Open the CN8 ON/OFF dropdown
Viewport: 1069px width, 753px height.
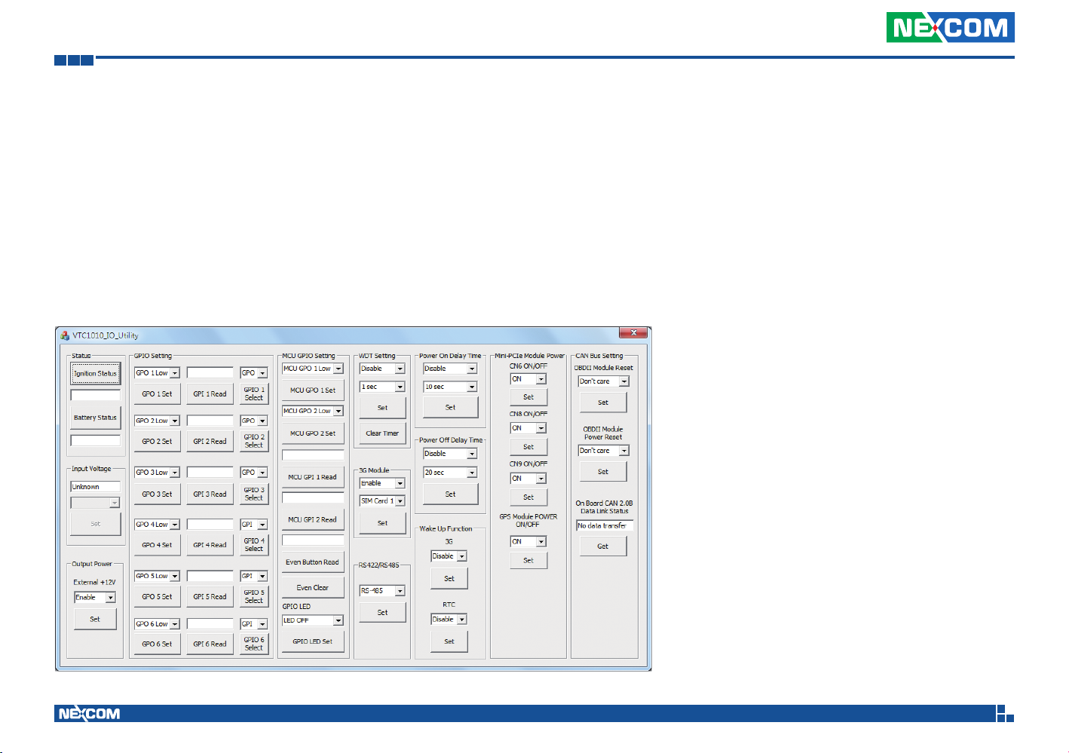coord(528,428)
